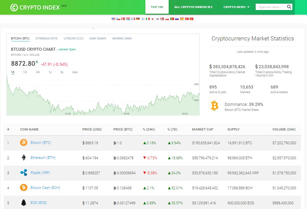Sort table by Price (BTC) column

pyautogui.click(x=123, y=130)
